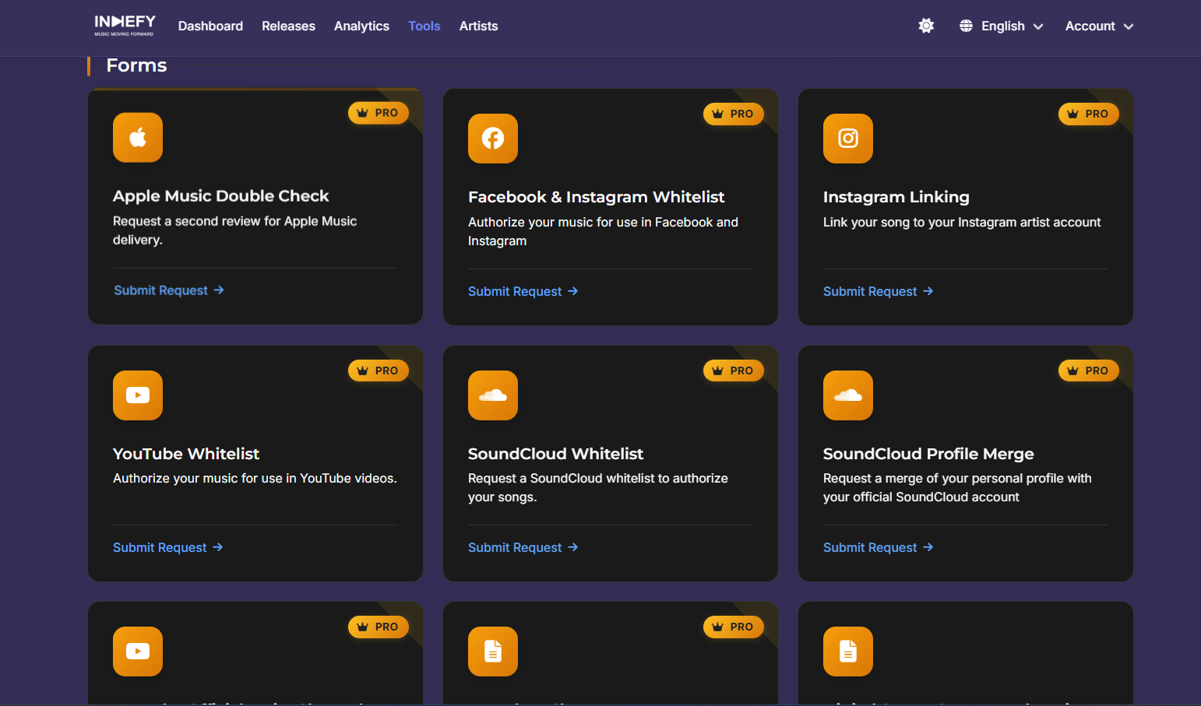This screenshot has height=706, width=1201.
Task: Click the SoundCloud Profile Merge card title
Action: [x=928, y=454]
